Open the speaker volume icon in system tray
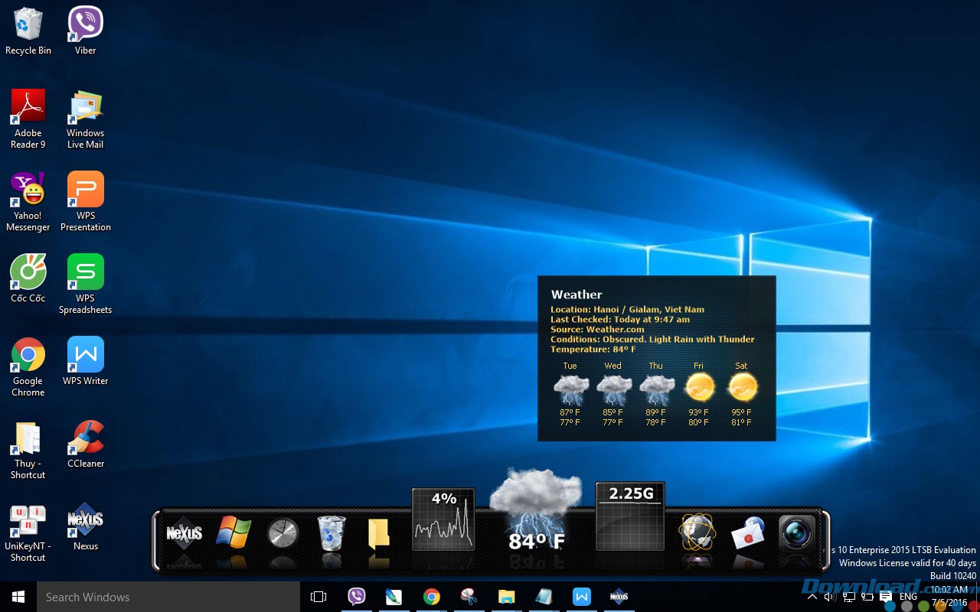 pos(830,597)
